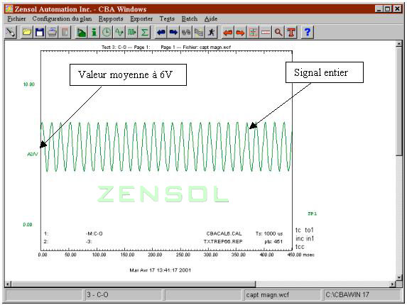Click the green sigma summation icon
This screenshot has width=407, height=305.
pos(145,33)
